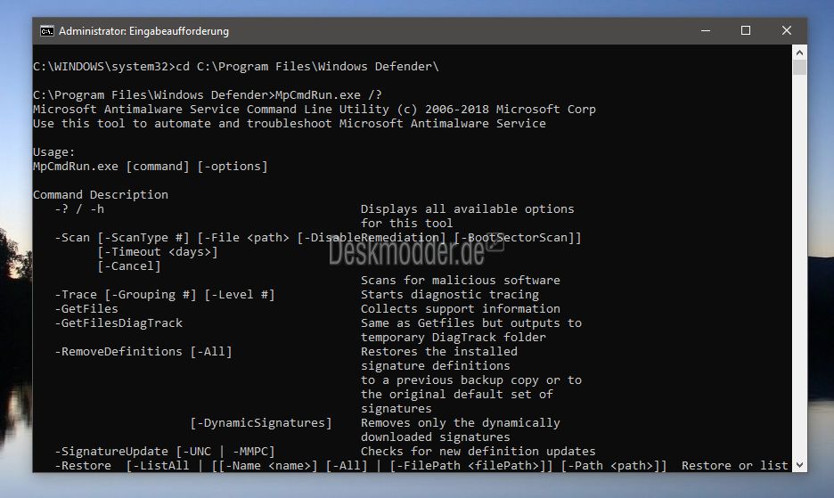Maximize the Eingabeaufforderung window
The image size is (834, 498).
(746, 31)
